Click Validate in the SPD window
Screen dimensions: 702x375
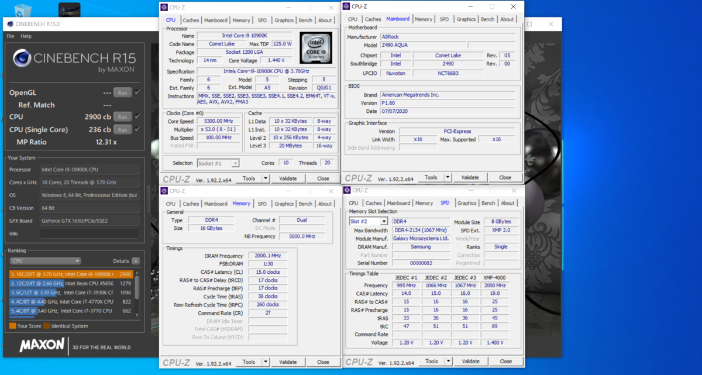(x=470, y=362)
